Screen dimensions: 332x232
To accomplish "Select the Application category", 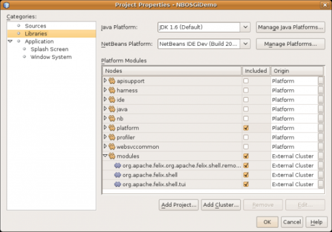I will tap(39, 42).
